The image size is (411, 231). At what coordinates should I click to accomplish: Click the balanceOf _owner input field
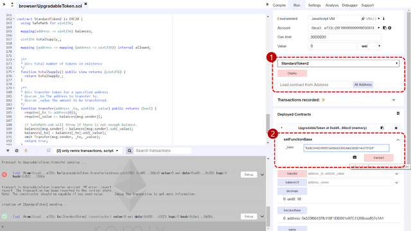(x=350, y=182)
